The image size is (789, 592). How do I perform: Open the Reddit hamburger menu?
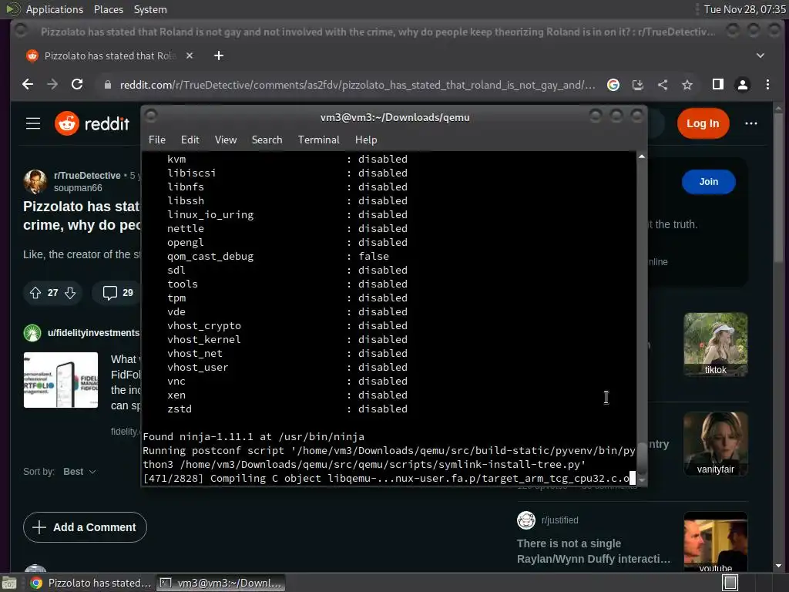(33, 123)
